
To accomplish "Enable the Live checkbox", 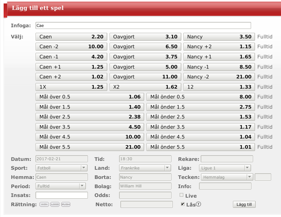I will point(182,195).
